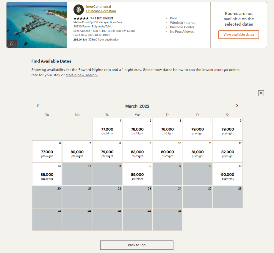Navigate to the previous month

[37, 105]
